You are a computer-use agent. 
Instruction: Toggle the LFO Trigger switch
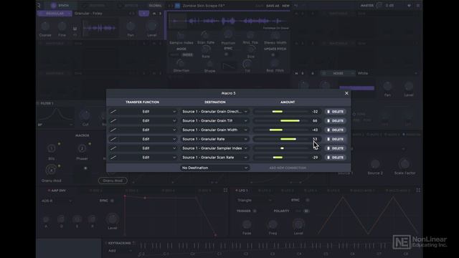point(255,211)
